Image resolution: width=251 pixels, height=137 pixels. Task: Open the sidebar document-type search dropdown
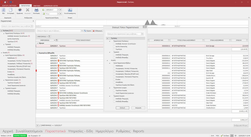click(x=32, y=26)
